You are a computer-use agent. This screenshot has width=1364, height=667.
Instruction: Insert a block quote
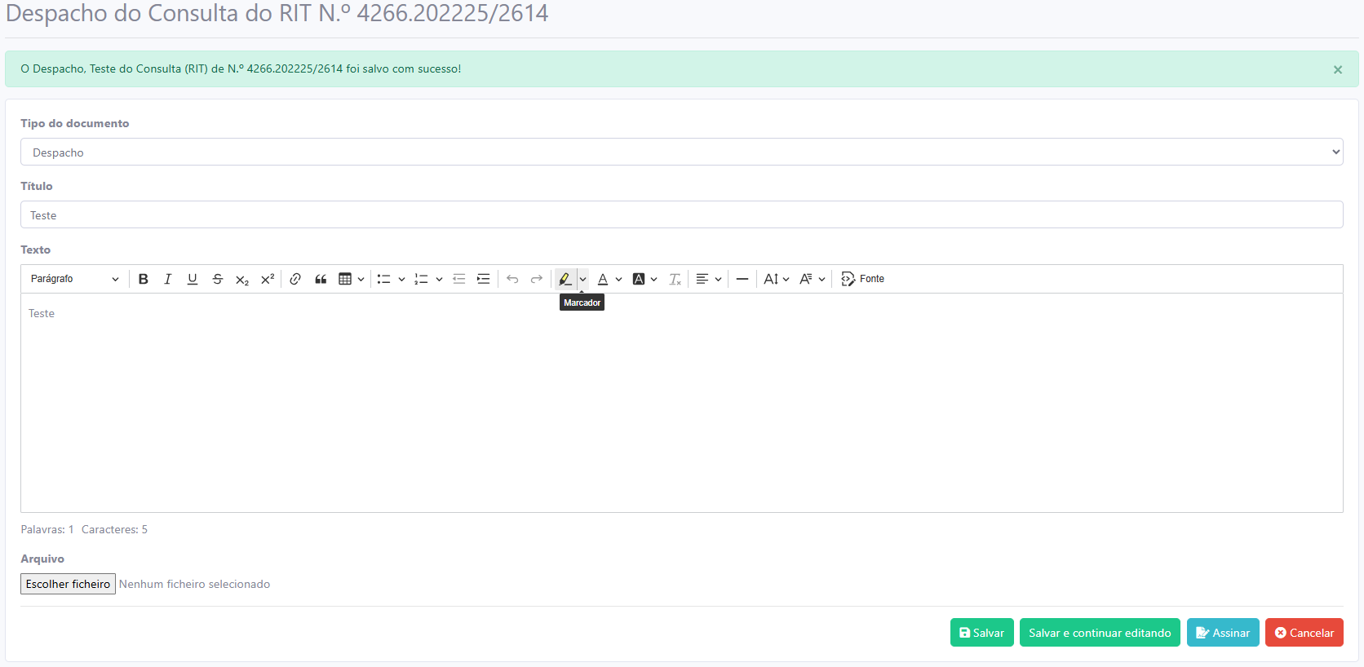321,279
